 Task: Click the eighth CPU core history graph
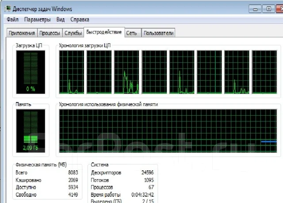click(264, 72)
